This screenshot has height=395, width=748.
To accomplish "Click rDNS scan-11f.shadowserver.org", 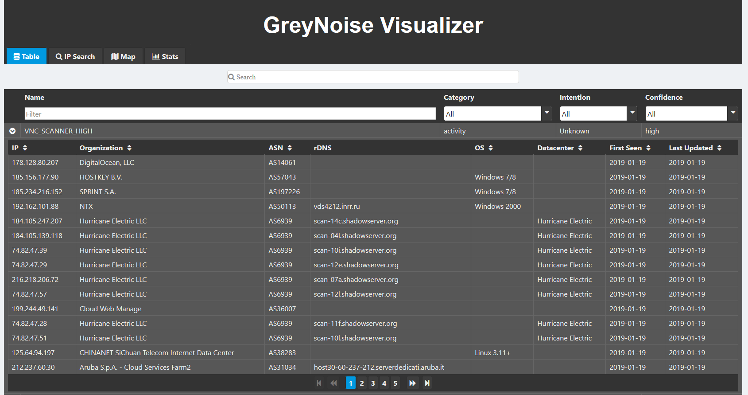I will [x=356, y=324].
